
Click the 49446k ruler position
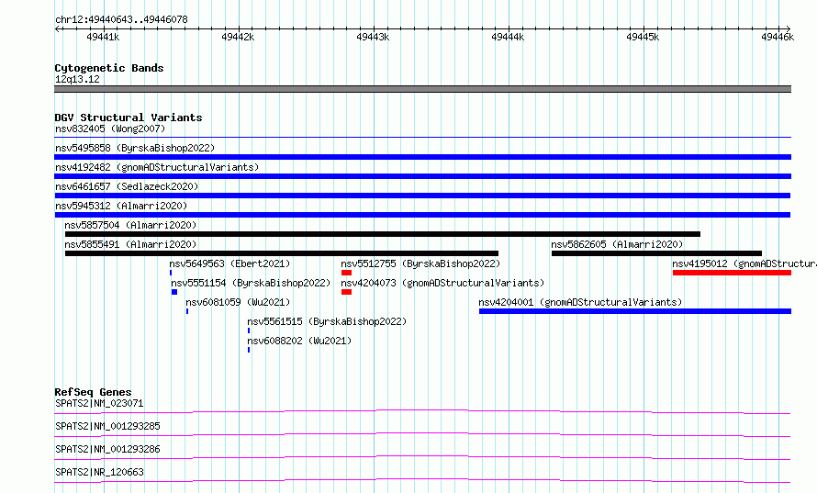pos(778,37)
